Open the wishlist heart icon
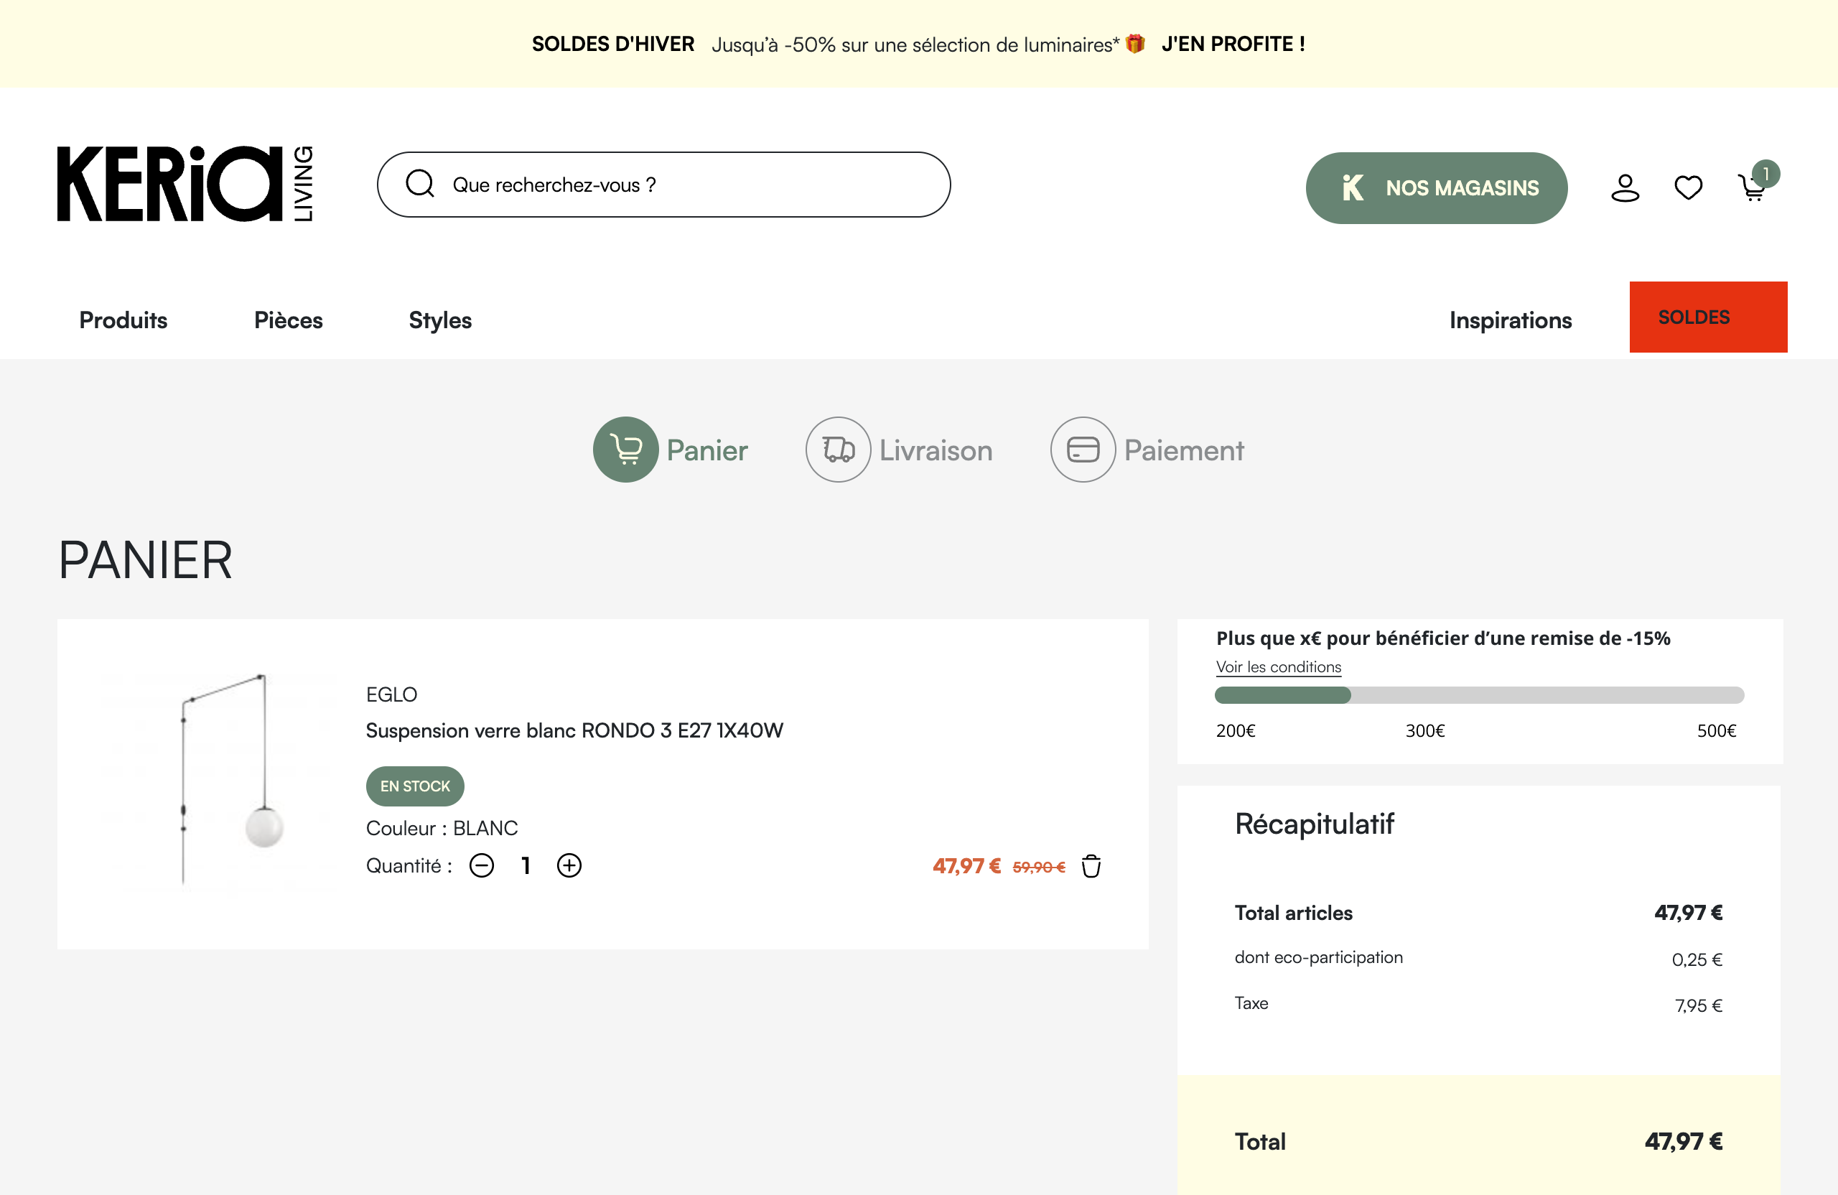 pyautogui.click(x=1688, y=187)
